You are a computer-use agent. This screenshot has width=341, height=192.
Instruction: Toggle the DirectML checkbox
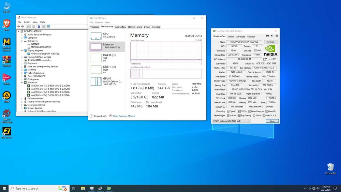[266, 111]
